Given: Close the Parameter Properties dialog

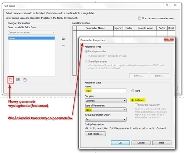Looking at the screenshot, I should [169, 39].
